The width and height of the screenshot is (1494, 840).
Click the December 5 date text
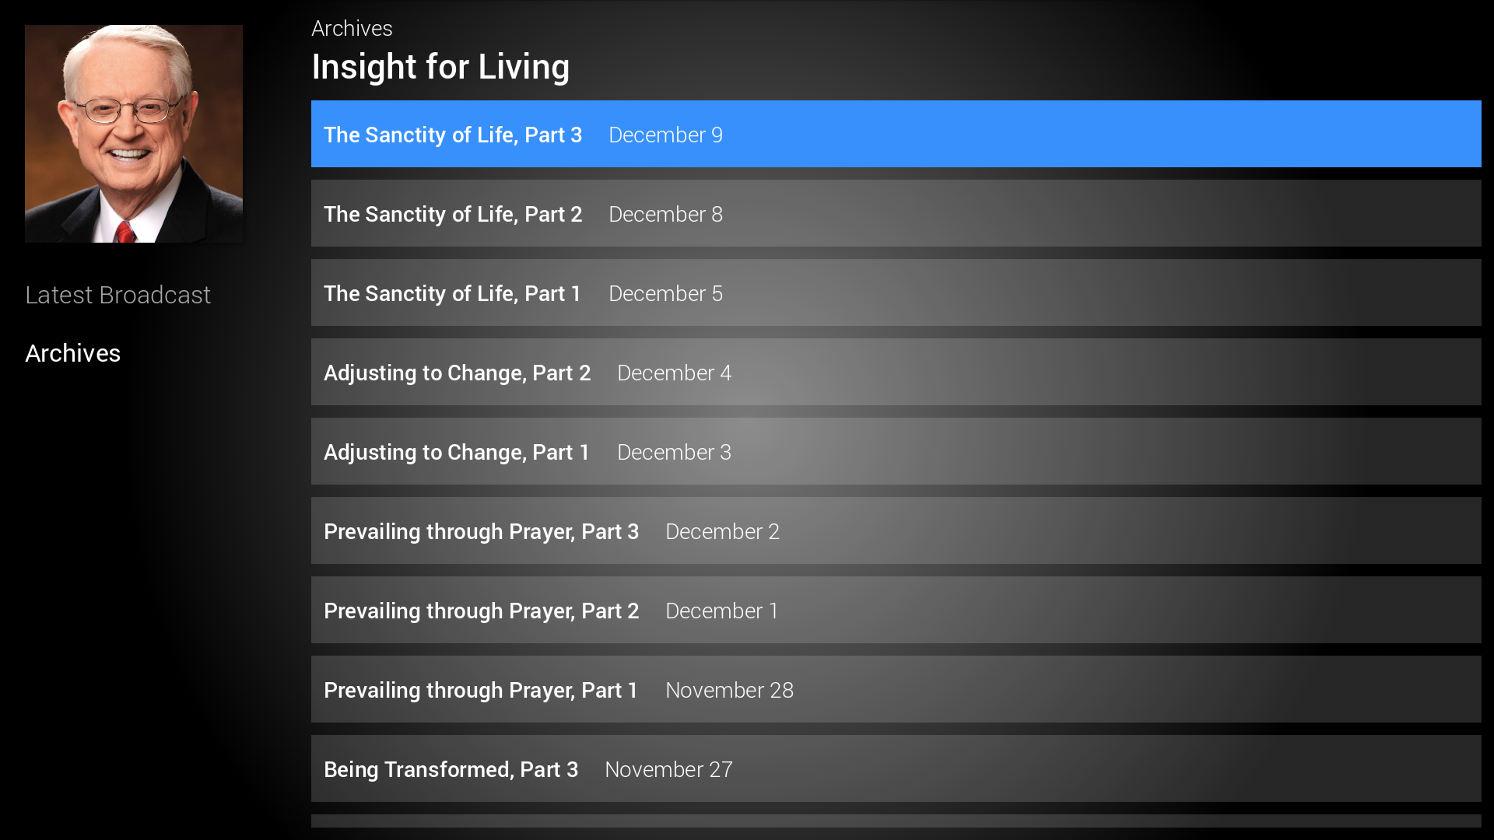coord(665,293)
